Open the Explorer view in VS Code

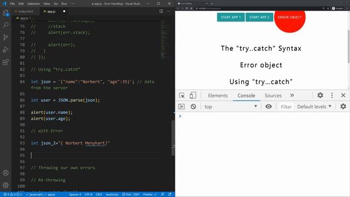(5, 13)
